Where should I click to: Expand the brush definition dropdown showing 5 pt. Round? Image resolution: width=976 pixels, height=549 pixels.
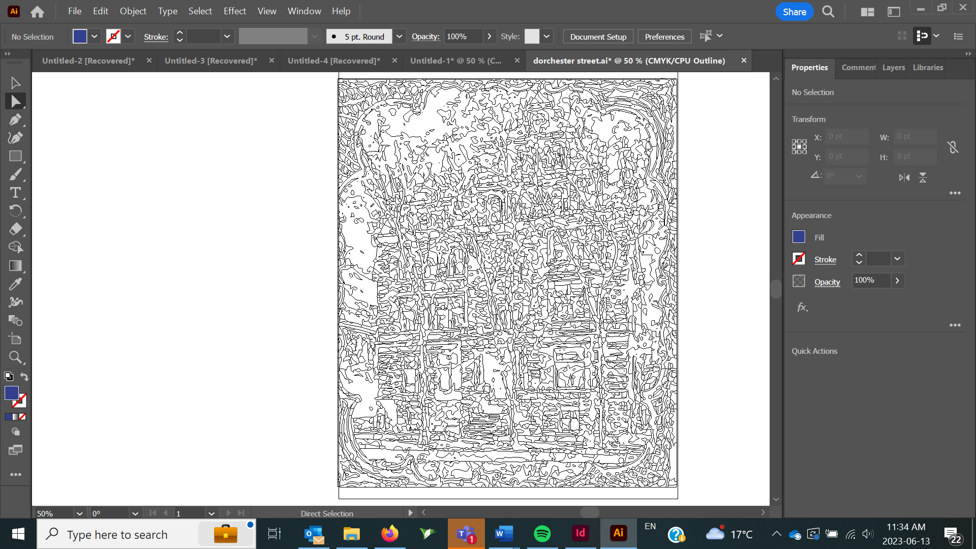pos(400,36)
